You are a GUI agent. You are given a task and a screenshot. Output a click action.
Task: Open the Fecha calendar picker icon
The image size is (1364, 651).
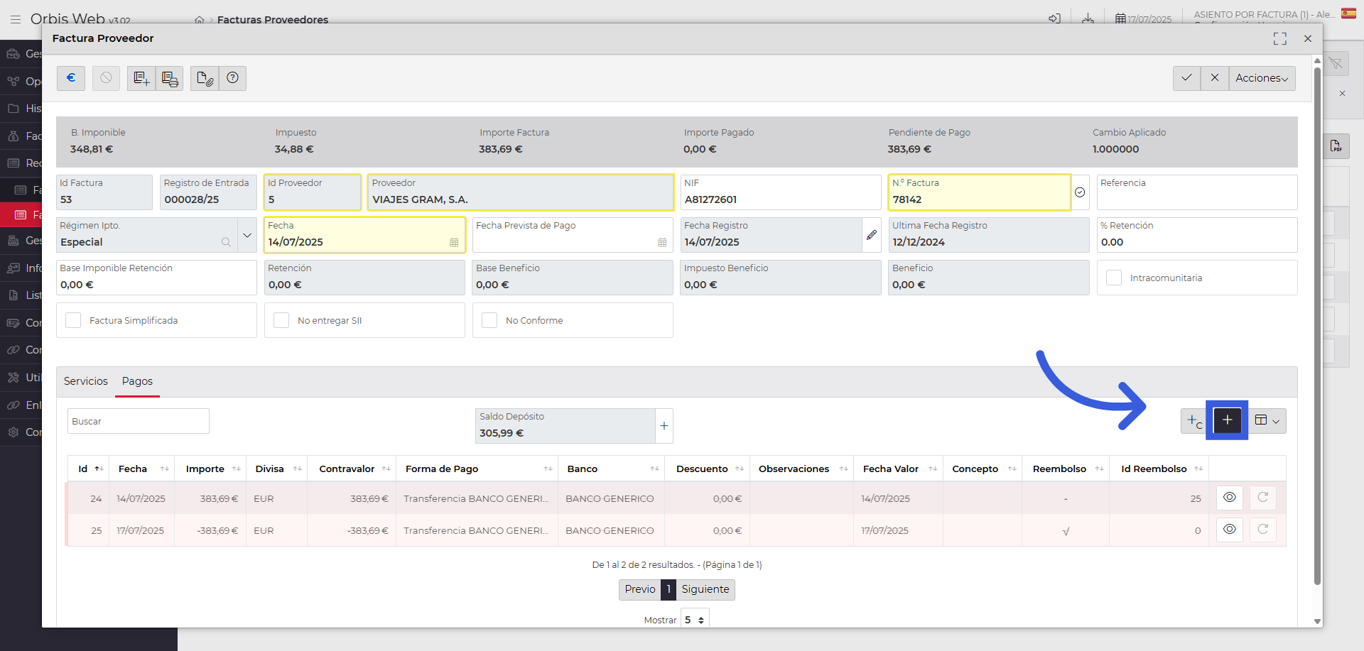454,243
